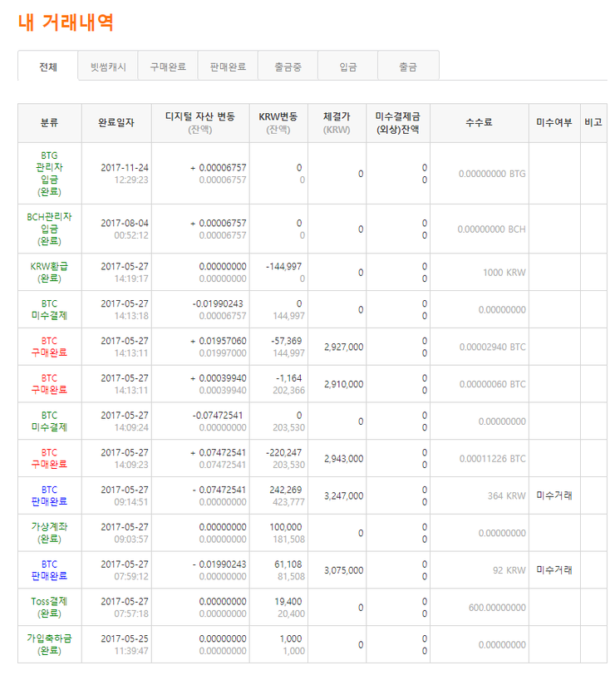Click the 미수여부 column header
This screenshot has height=680, width=615.
pos(554,123)
